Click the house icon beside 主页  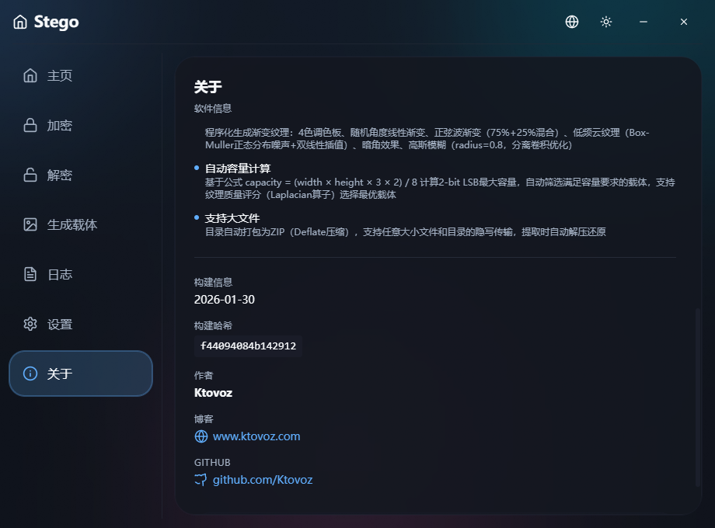30,75
